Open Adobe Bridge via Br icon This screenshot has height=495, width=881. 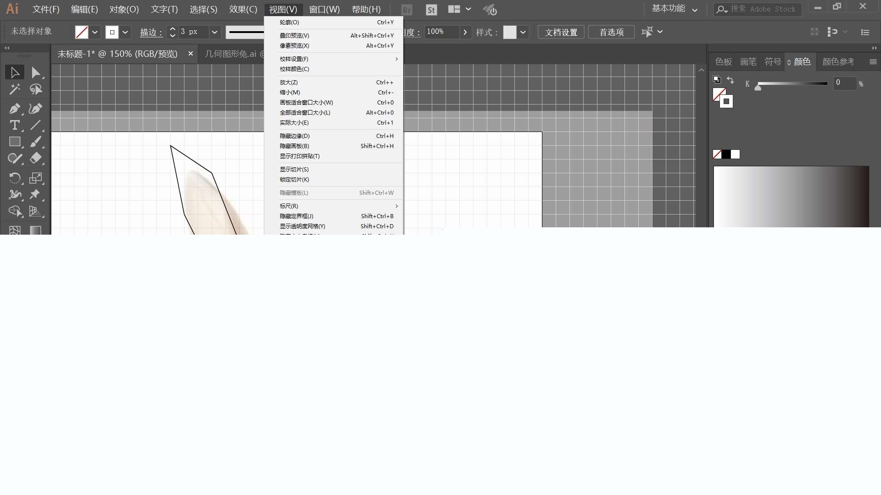pos(407,10)
